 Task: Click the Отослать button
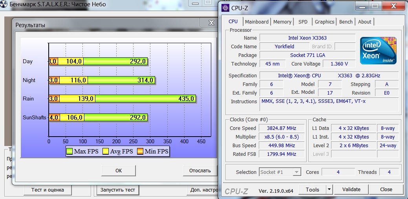200,171
